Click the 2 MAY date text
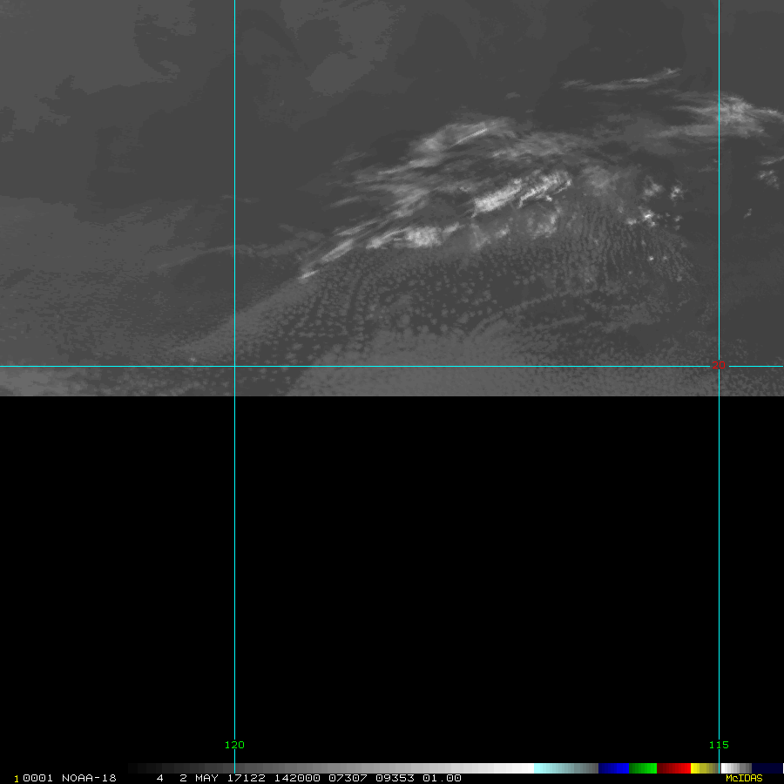The height and width of the screenshot is (784, 784). (199, 778)
